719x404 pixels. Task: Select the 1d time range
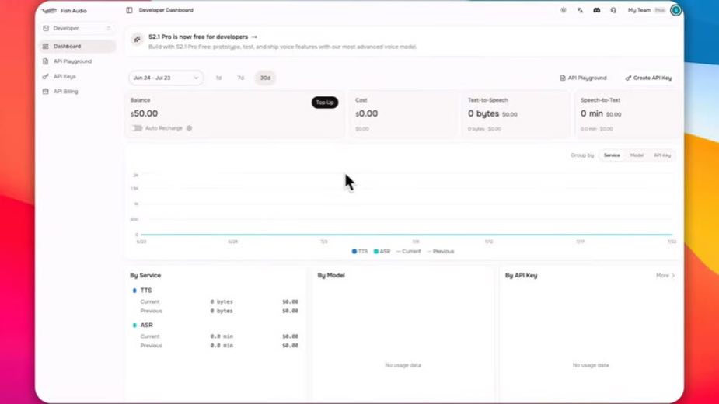pos(218,78)
